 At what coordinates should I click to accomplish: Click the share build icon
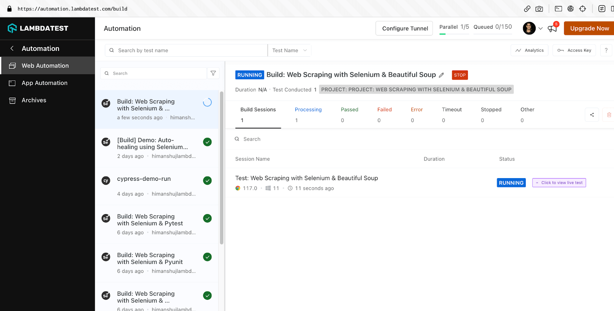[x=592, y=115]
